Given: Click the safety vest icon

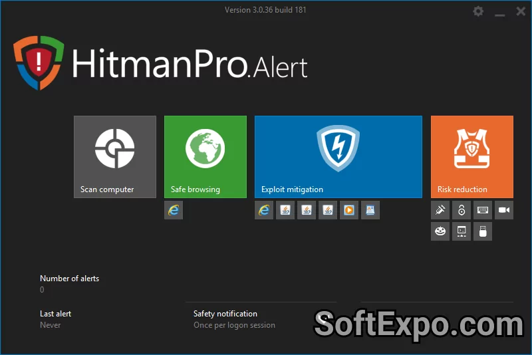Looking at the screenshot, I should click(x=471, y=148).
